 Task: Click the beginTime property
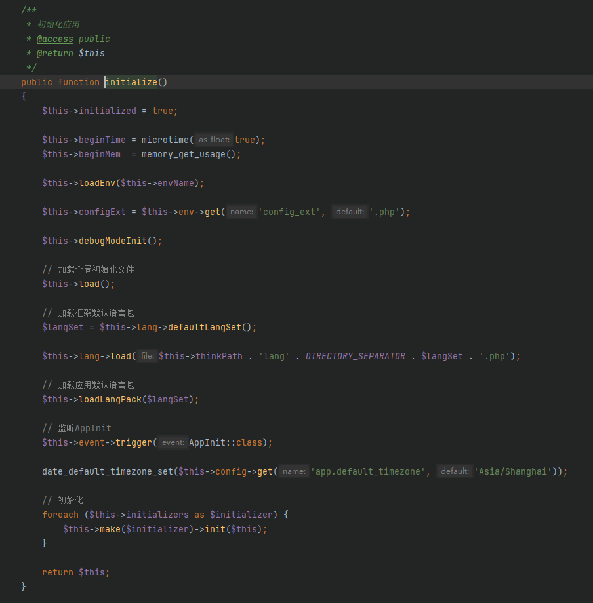point(102,140)
